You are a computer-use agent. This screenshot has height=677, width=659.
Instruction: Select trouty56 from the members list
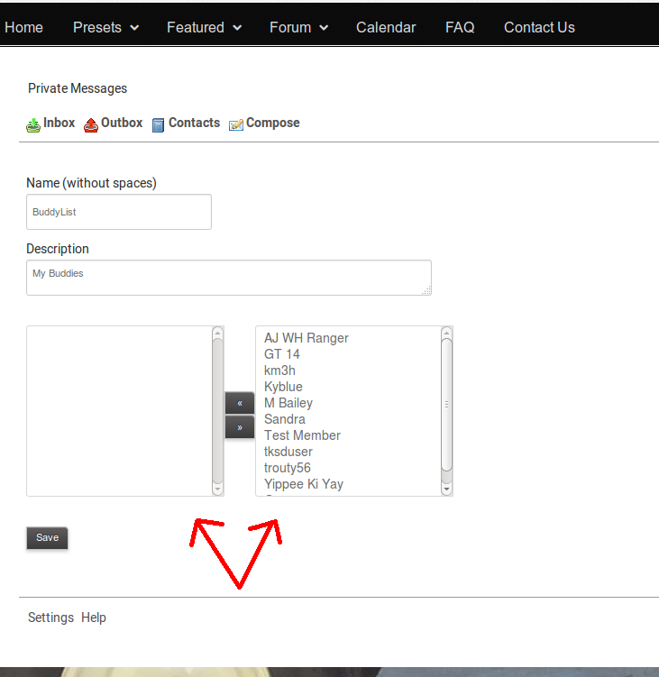click(288, 468)
